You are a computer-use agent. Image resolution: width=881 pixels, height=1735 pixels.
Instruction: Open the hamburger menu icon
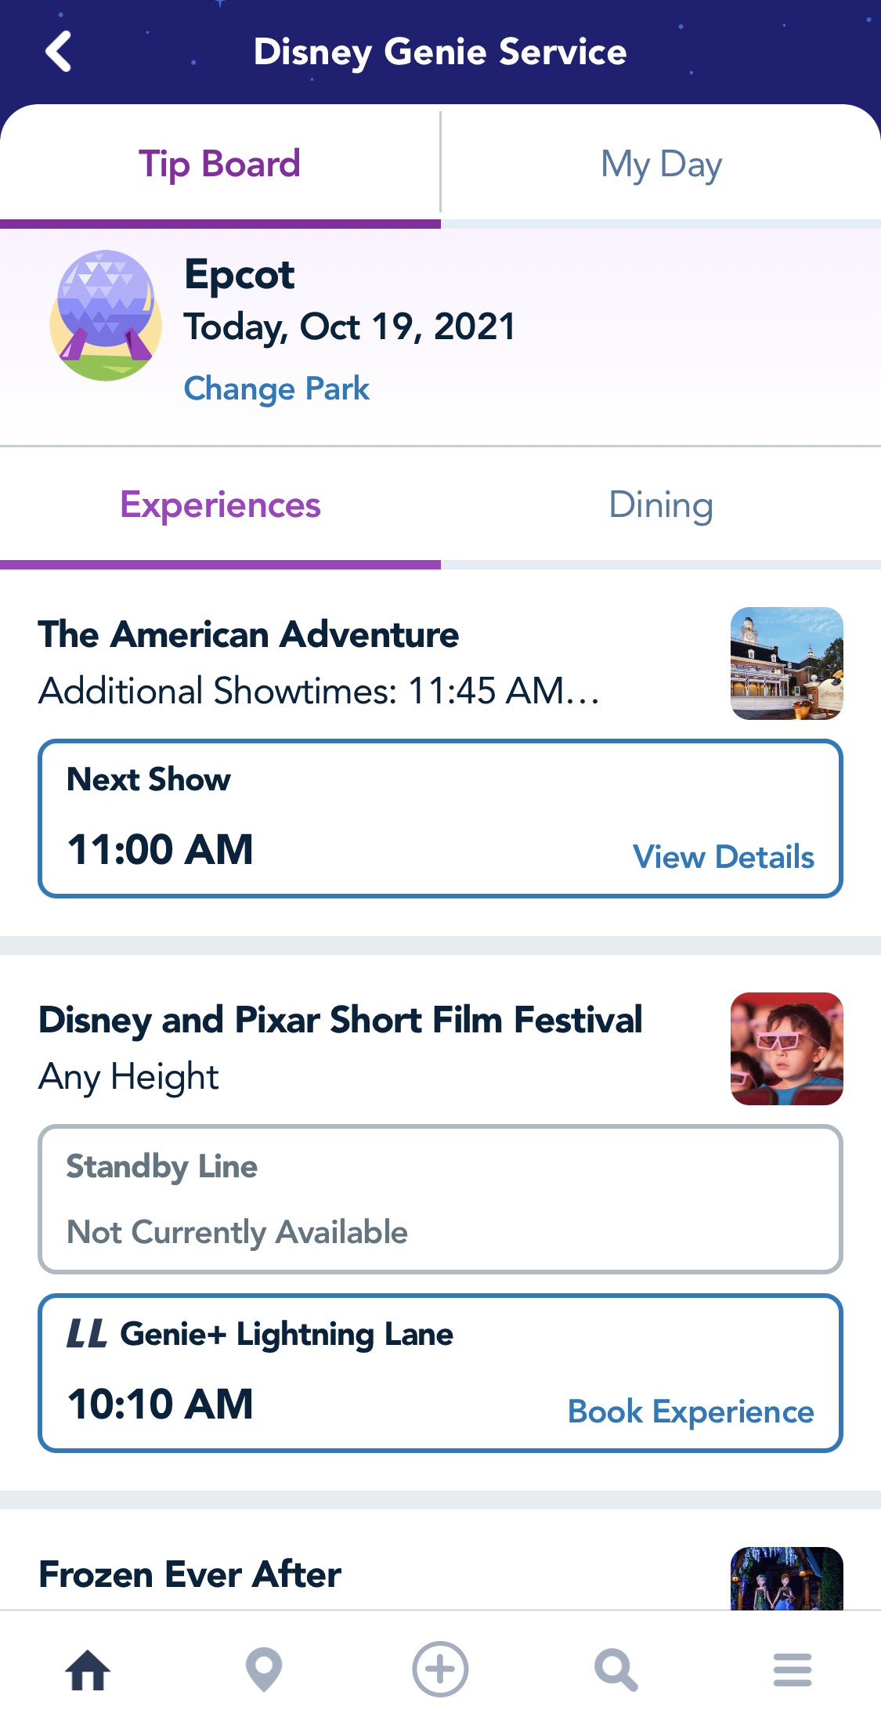792,1669
